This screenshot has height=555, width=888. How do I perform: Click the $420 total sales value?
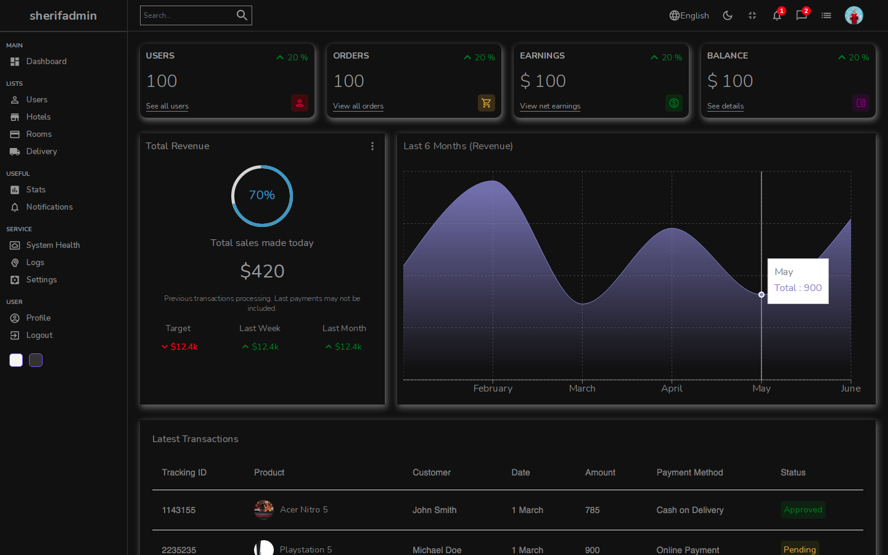pos(262,271)
